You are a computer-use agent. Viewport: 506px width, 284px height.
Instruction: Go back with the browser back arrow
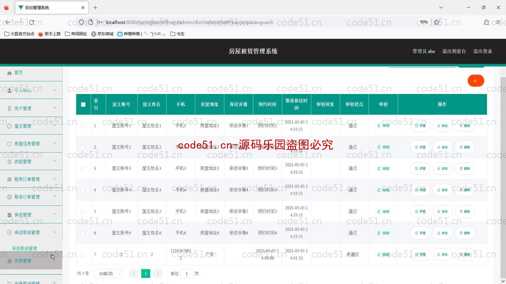coord(8,22)
